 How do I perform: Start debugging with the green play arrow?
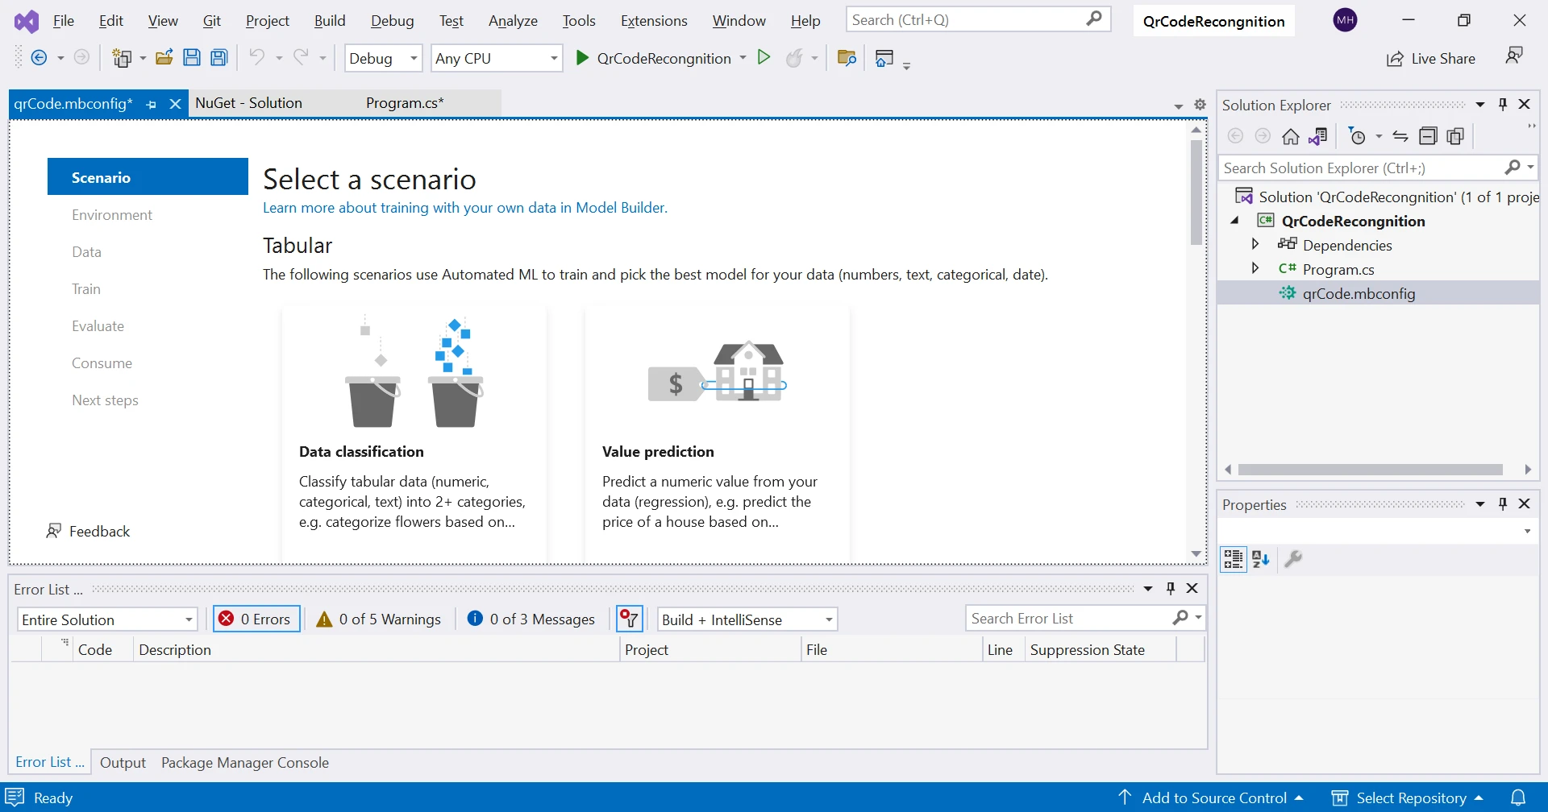(x=582, y=57)
